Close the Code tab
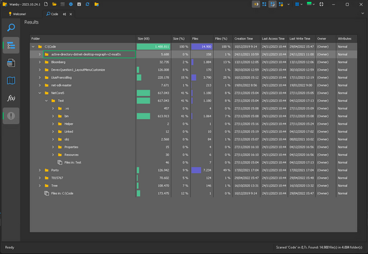The width and height of the screenshot is (368, 254). [71, 14]
